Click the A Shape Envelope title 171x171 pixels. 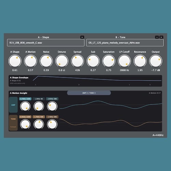19,78
